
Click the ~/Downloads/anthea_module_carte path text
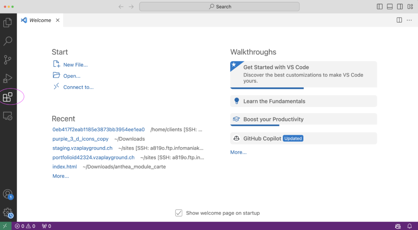tap(124, 167)
